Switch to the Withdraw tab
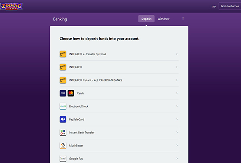Viewport: 241px width, 163px height. click(163, 19)
